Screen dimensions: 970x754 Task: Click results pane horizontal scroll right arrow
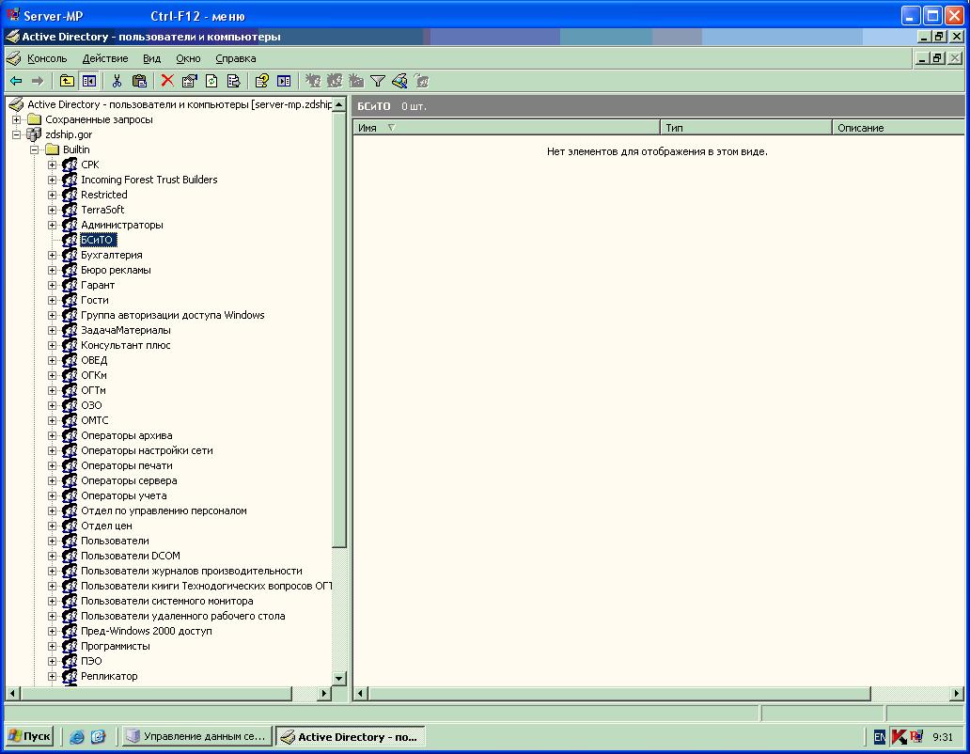click(x=957, y=694)
